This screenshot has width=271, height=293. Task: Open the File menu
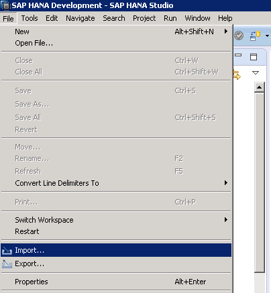pyautogui.click(x=8, y=19)
